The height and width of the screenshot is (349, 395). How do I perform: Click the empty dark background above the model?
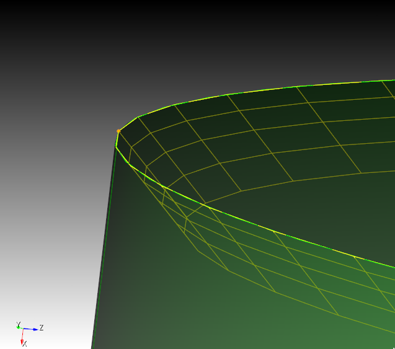click(x=186, y=37)
